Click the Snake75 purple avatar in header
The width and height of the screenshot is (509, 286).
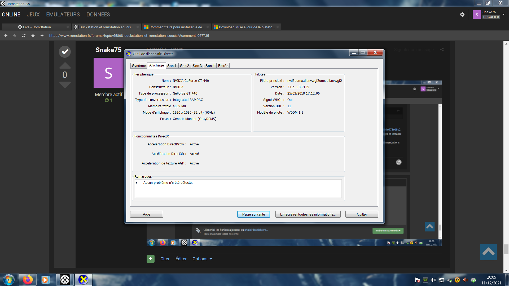pyautogui.click(x=477, y=15)
